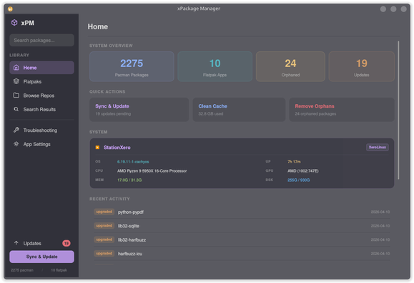Focus the Search packages input field
The height and width of the screenshot is (283, 414).
(x=41, y=41)
